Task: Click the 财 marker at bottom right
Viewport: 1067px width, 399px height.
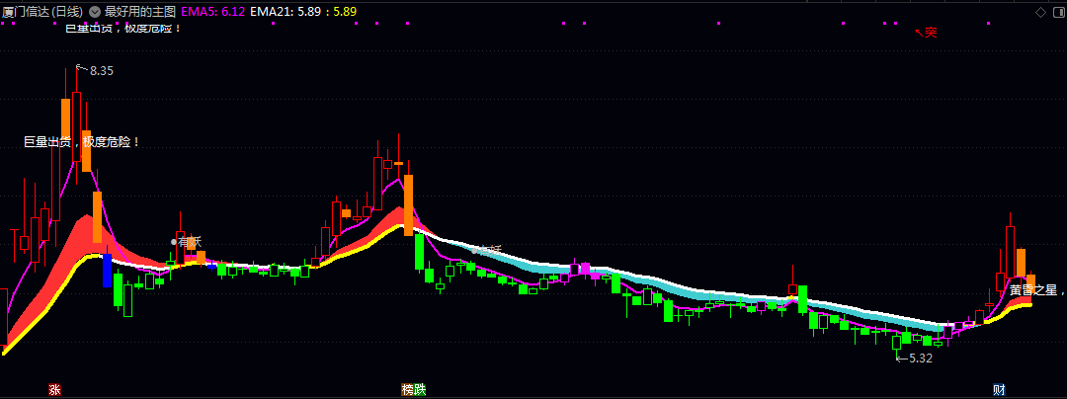Action: 1000,389
